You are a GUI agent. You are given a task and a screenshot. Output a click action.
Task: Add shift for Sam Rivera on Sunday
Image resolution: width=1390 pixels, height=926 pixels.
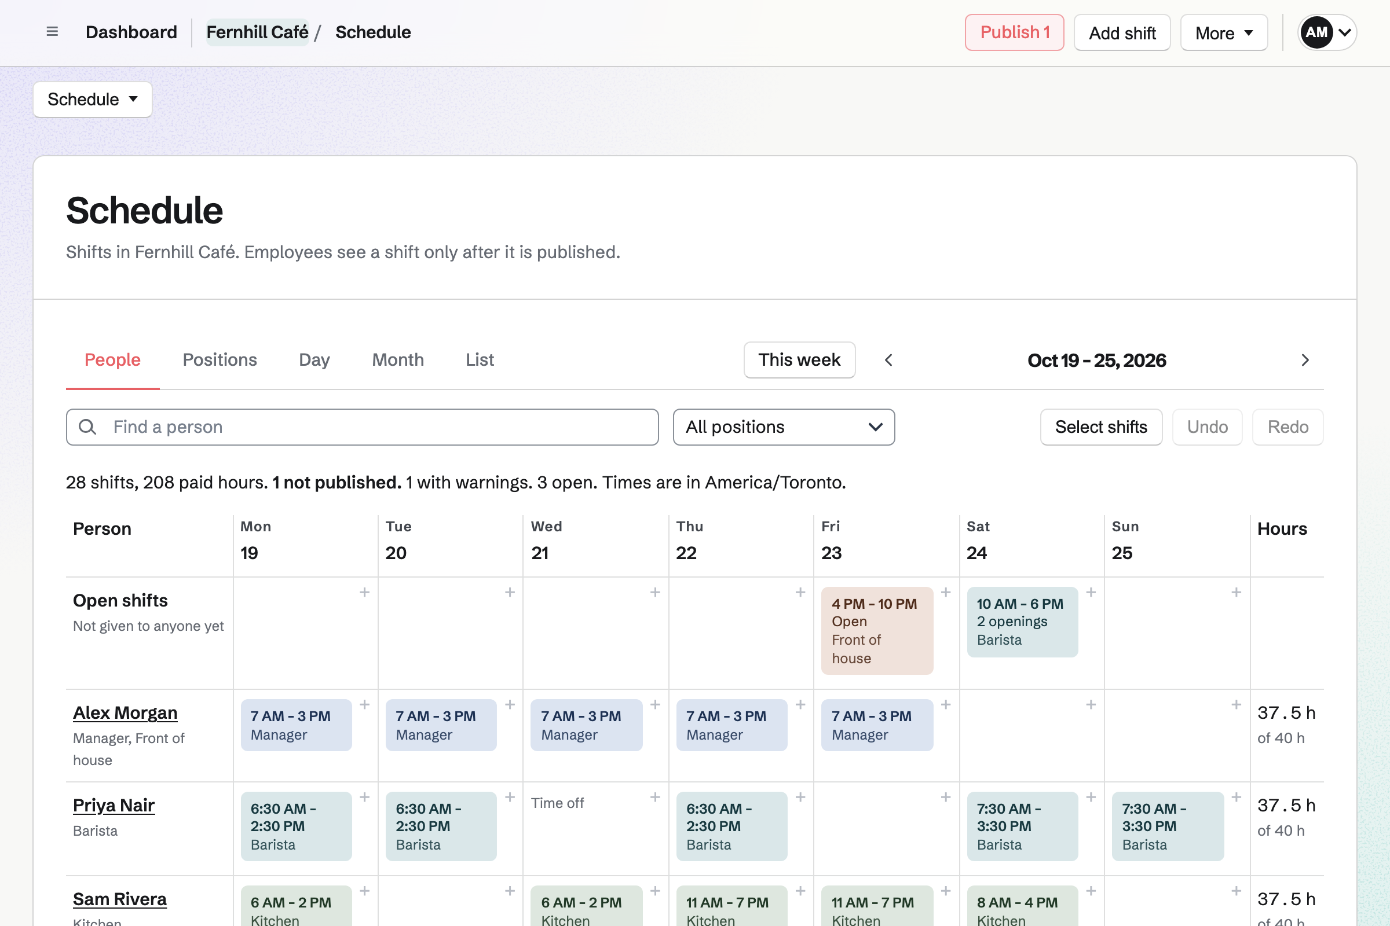point(1236,891)
